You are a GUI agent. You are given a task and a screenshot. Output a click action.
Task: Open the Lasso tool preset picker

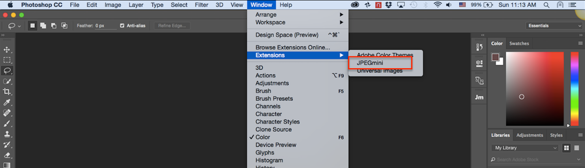pyautogui.click(x=15, y=26)
